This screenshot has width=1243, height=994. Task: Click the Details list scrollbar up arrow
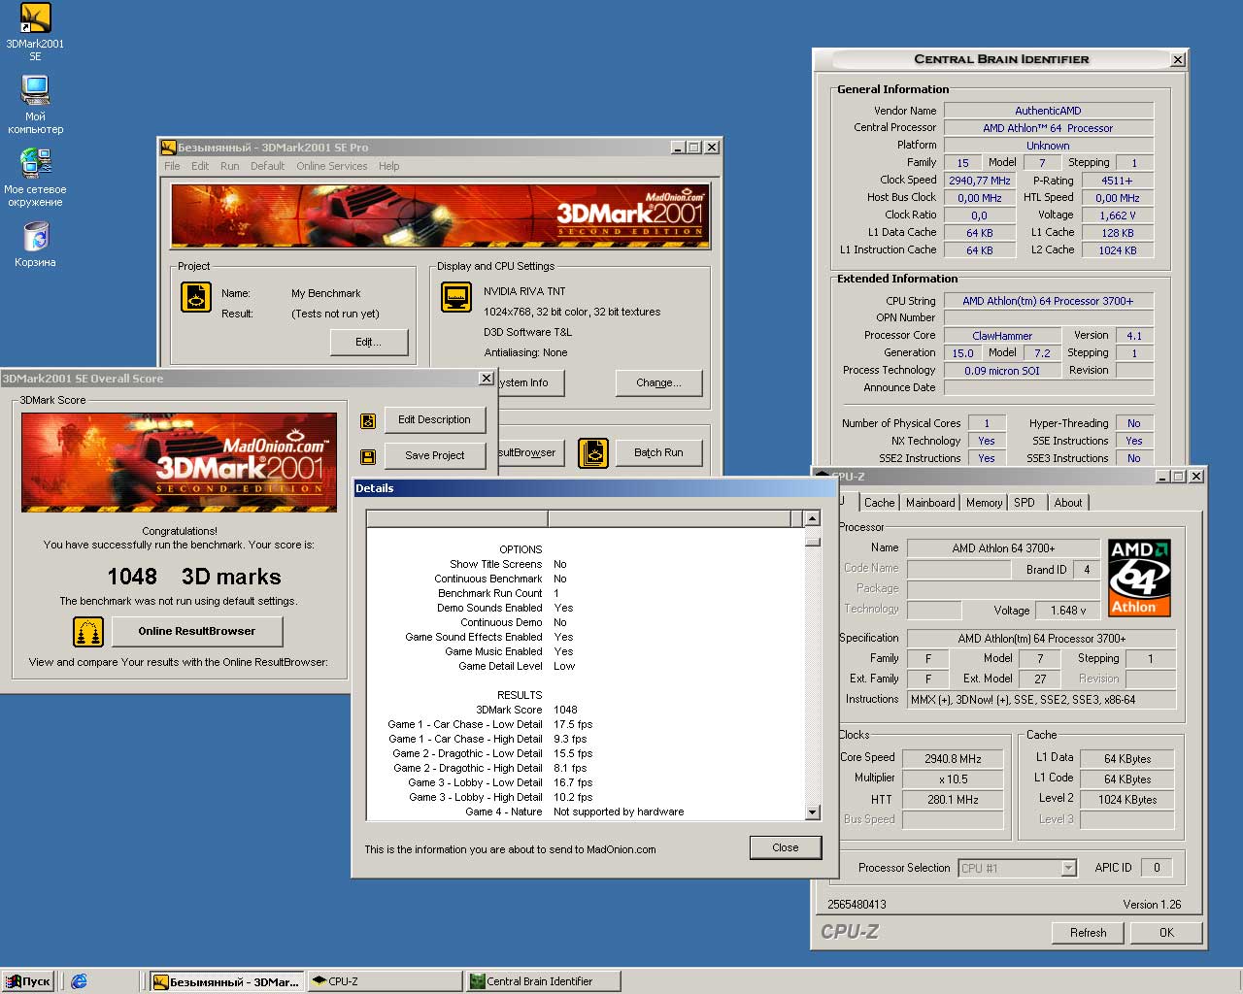coord(813,518)
